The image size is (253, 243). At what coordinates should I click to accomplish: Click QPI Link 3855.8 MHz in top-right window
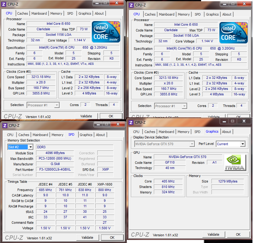[168, 94]
